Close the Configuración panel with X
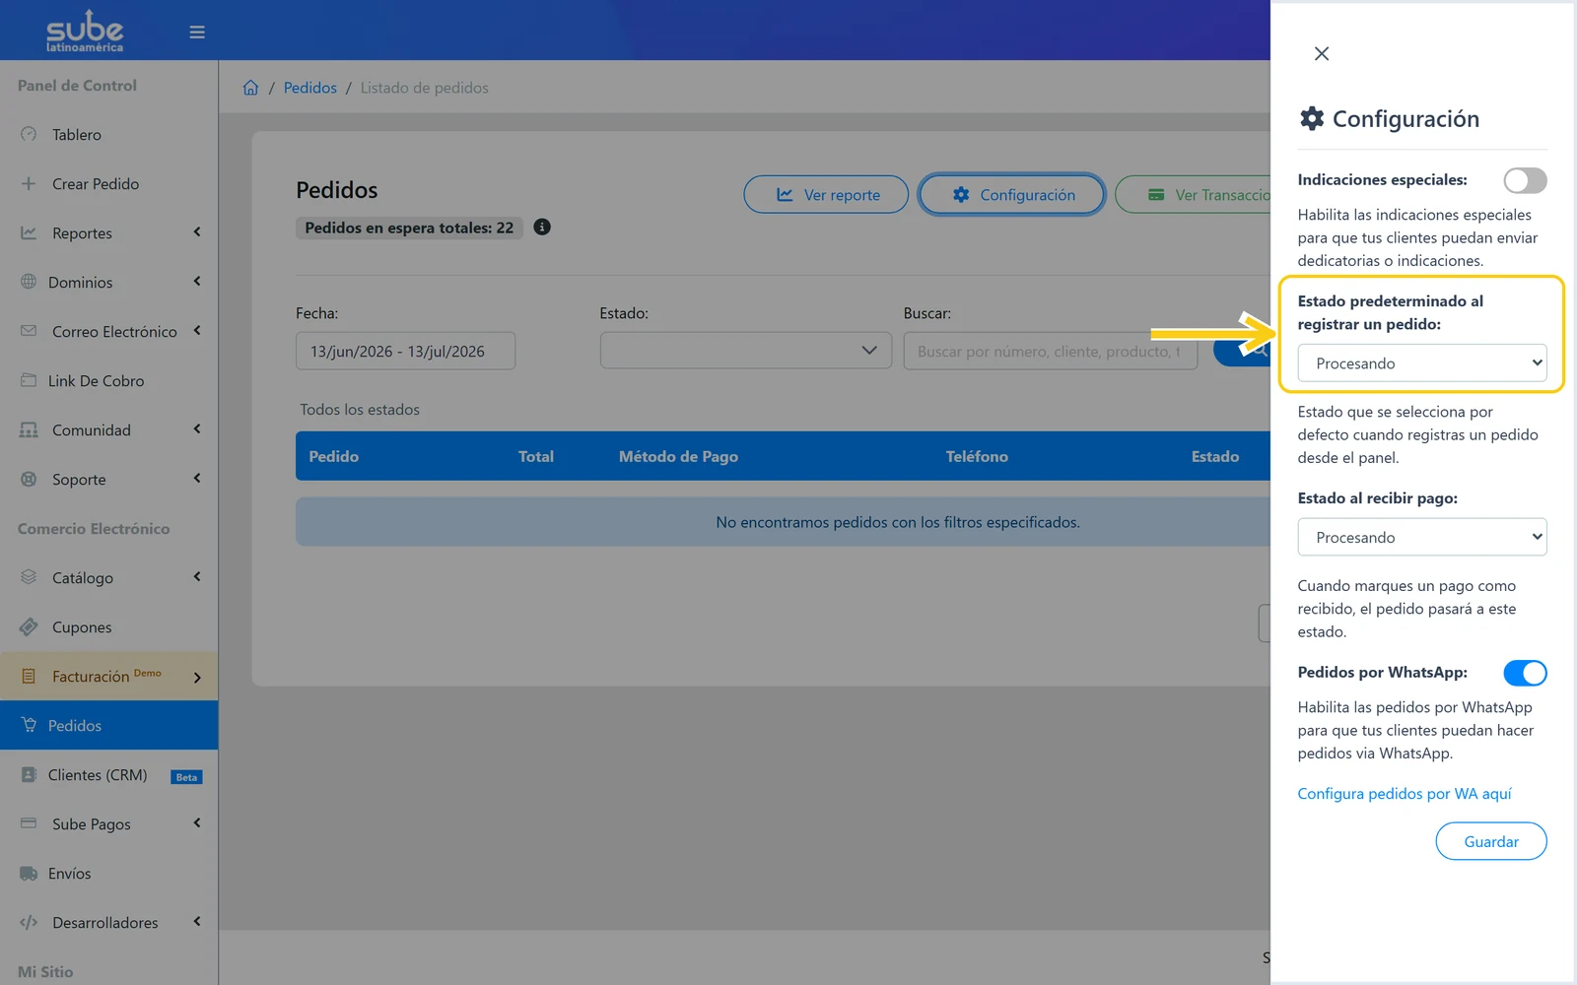1577x985 pixels. [1322, 53]
